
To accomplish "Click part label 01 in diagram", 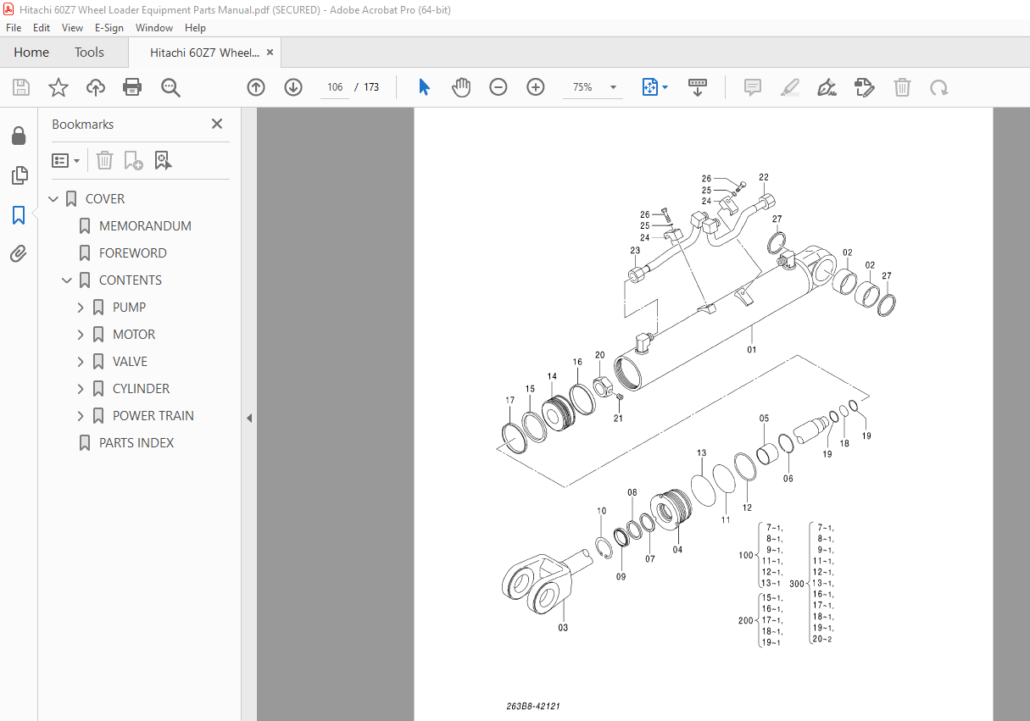I will coord(751,349).
